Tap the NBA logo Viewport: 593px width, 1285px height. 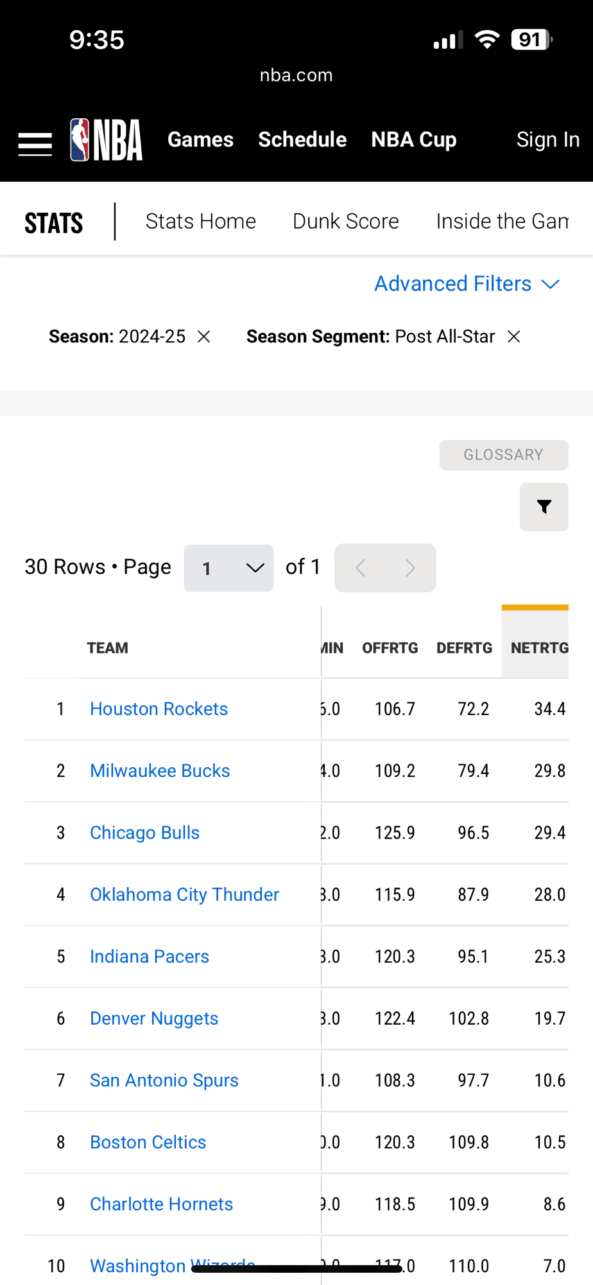click(107, 139)
